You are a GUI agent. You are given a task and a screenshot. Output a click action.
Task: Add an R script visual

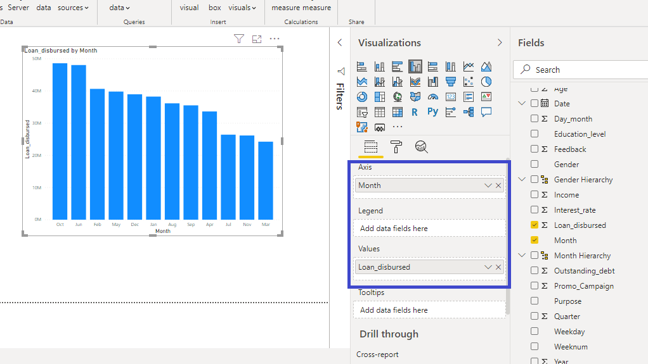415,112
